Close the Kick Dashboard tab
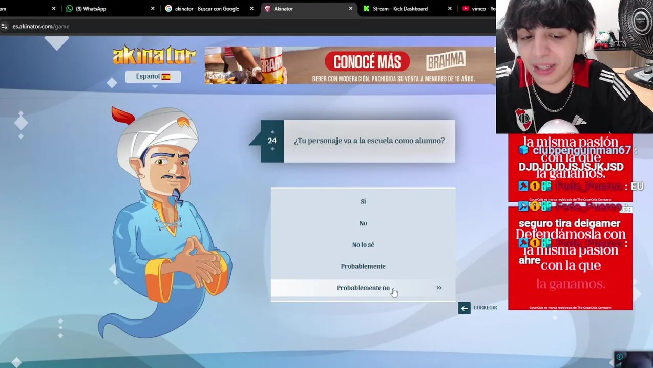Viewport: 653px width, 368px height. coord(450,9)
